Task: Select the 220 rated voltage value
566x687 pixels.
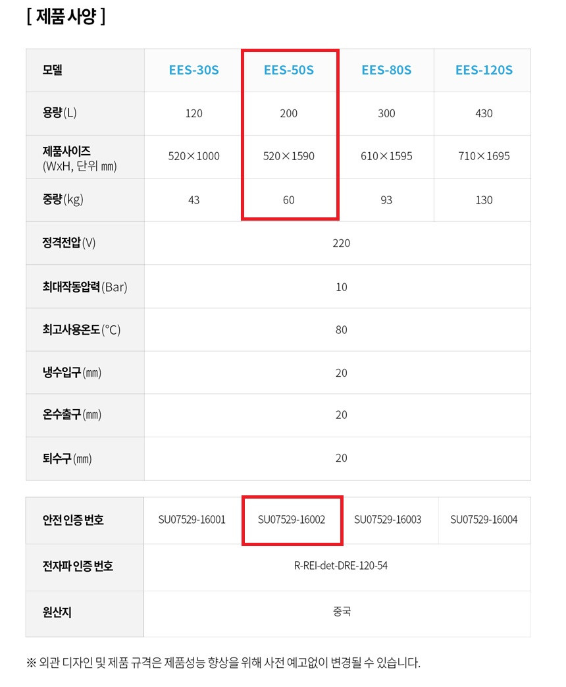Action: (341, 243)
